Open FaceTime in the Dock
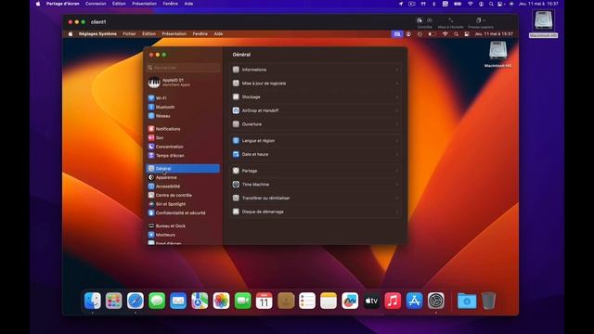This screenshot has width=594, height=334. (x=242, y=301)
